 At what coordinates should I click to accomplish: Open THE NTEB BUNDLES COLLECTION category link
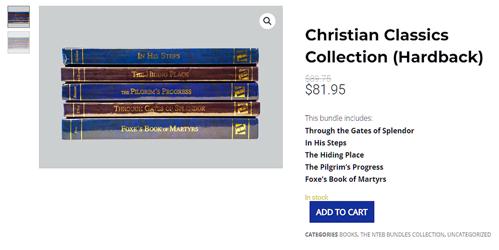point(402,235)
